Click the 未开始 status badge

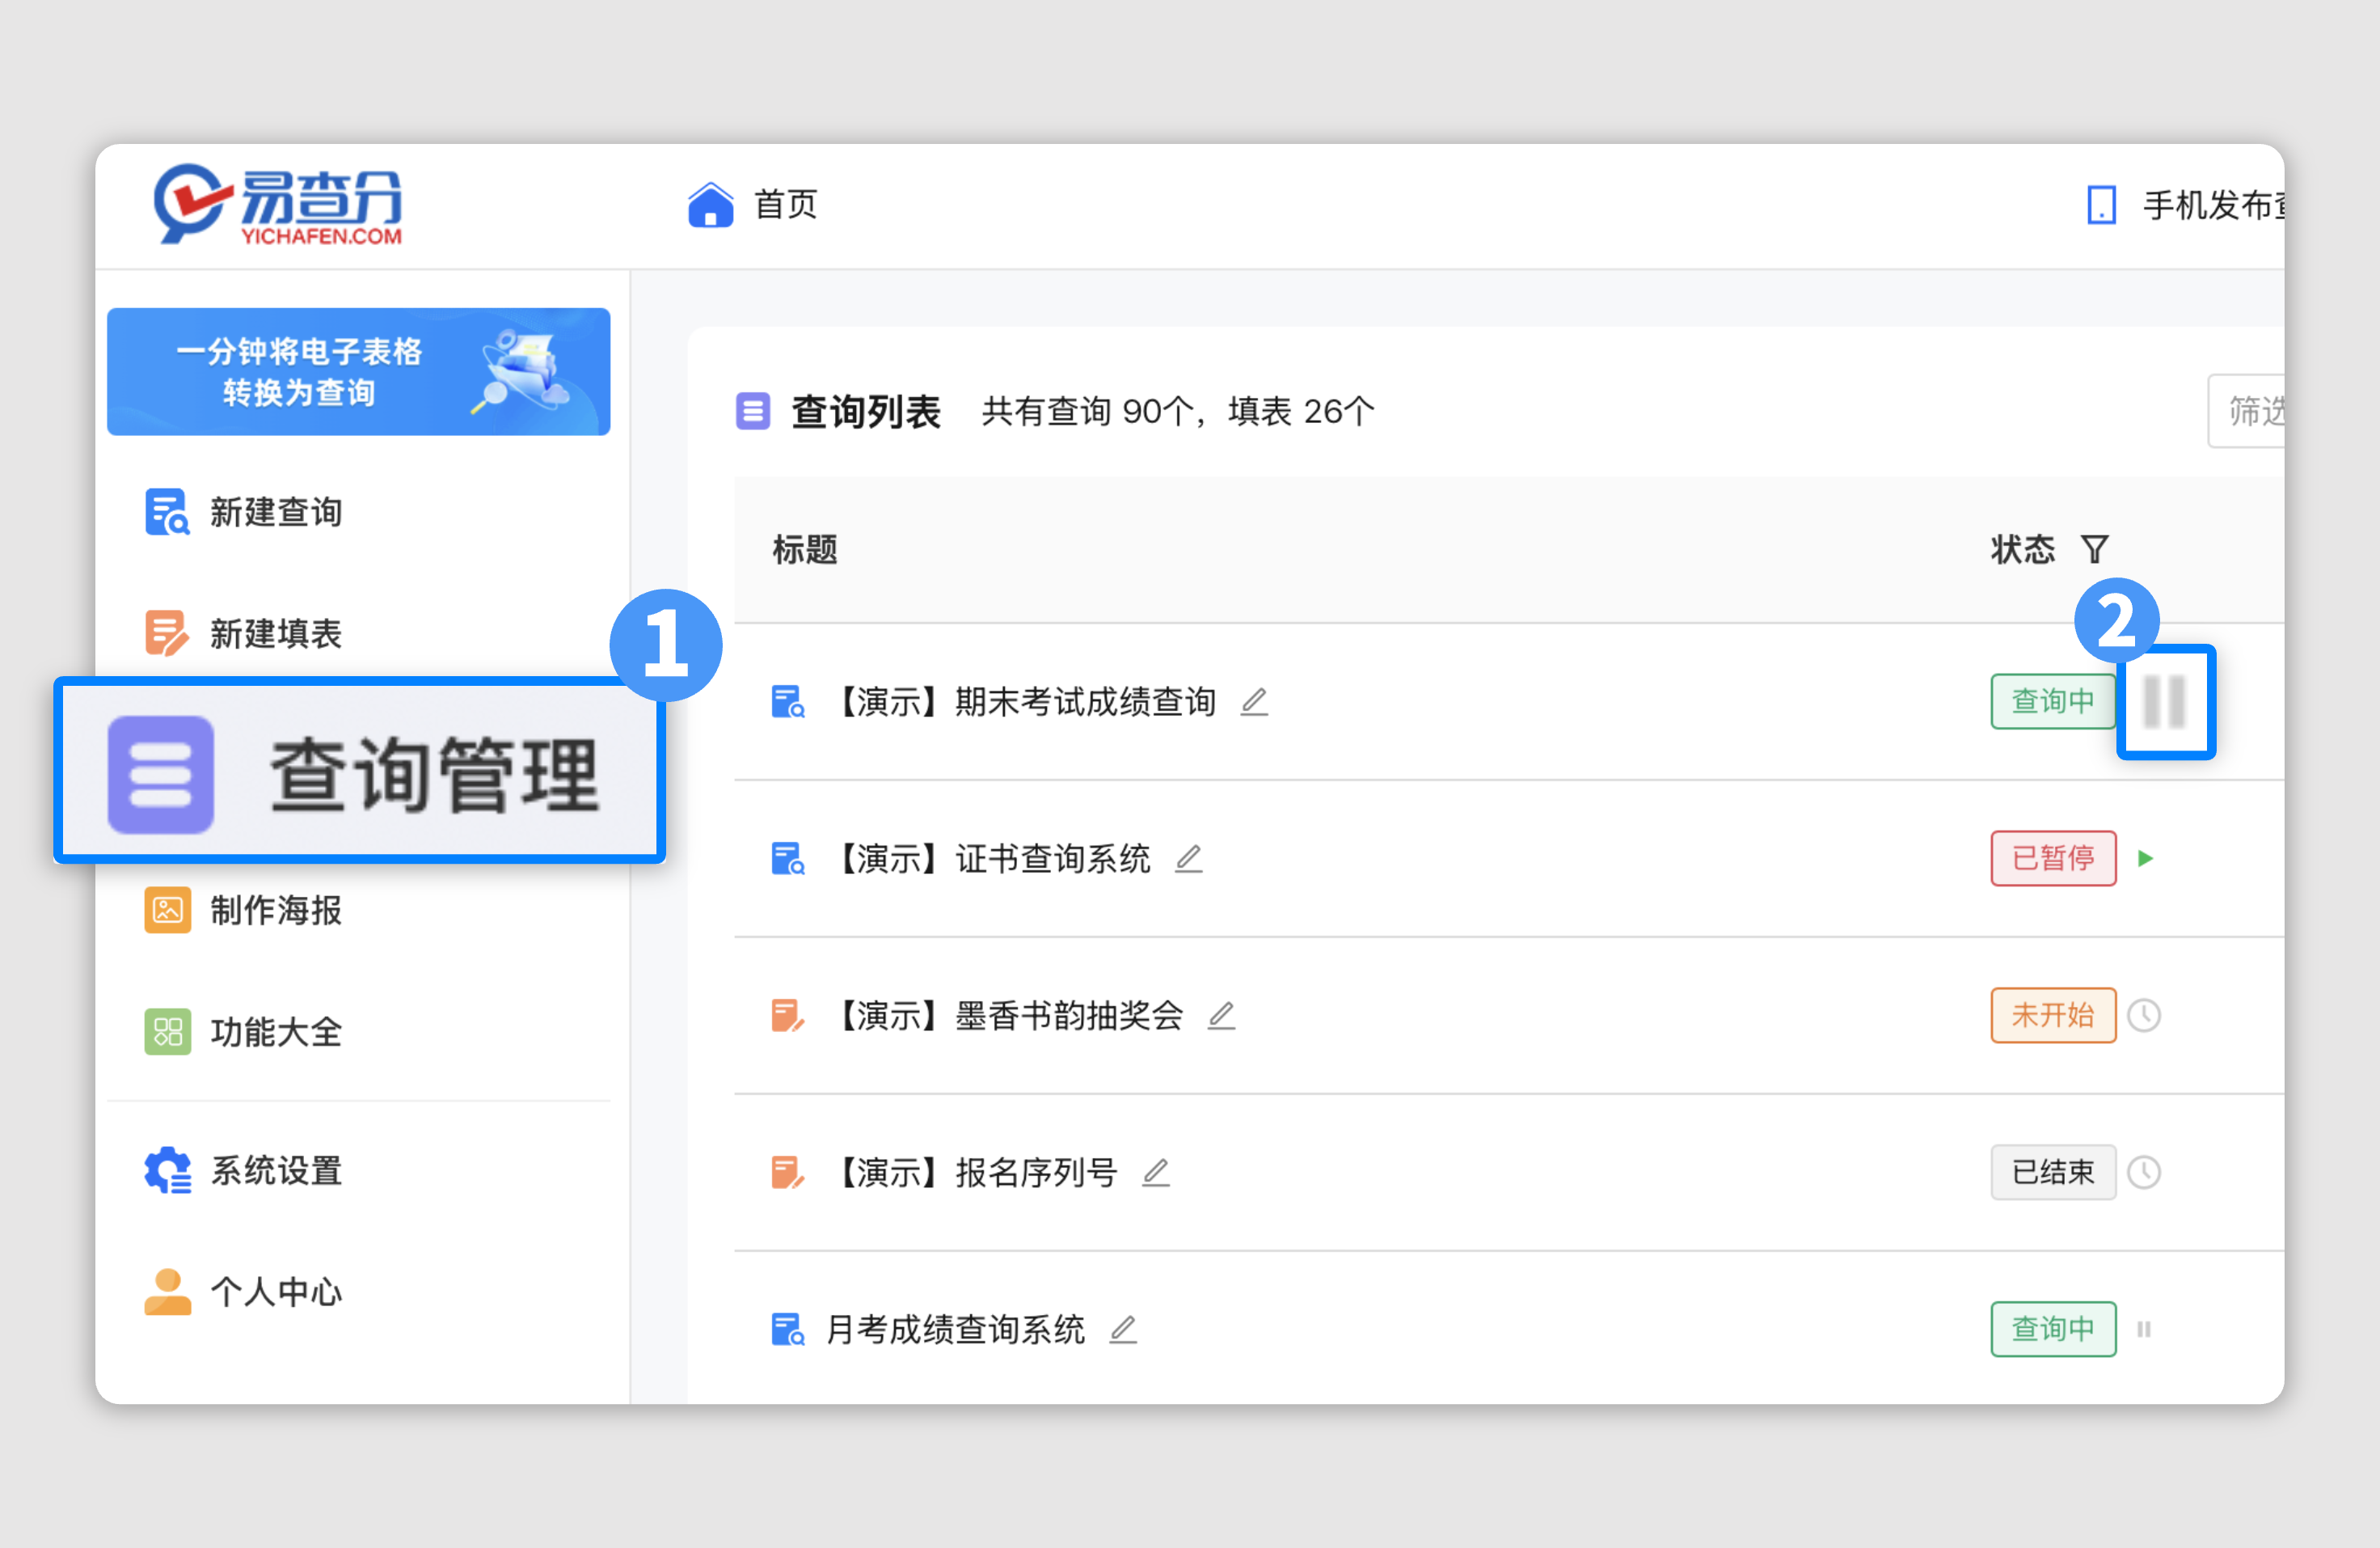2052,1016
